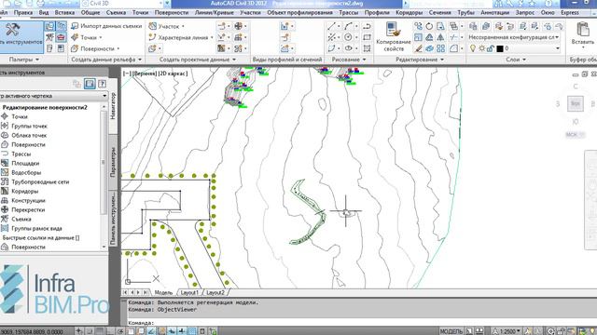Open the Аннотации menu
Image resolution: width=597 pixels, height=335 pixels.
(x=494, y=12)
